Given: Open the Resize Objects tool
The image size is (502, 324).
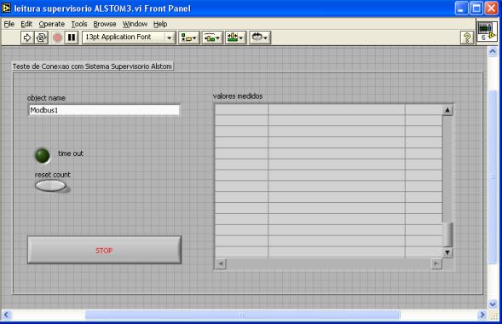Looking at the screenshot, I should pyautogui.click(x=235, y=38).
